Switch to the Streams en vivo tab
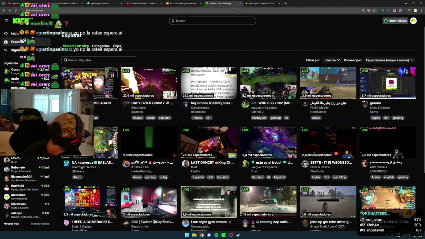Viewport: 425px width, 239px height. pyautogui.click(x=76, y=46)
